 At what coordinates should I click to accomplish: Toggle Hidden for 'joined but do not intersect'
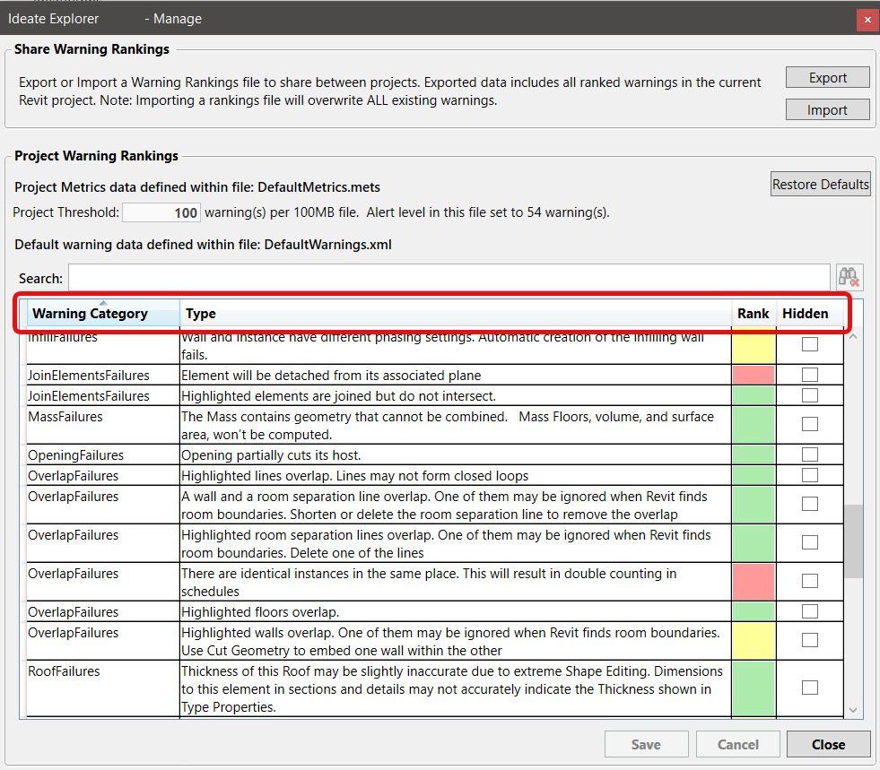[x=810, y=394]
